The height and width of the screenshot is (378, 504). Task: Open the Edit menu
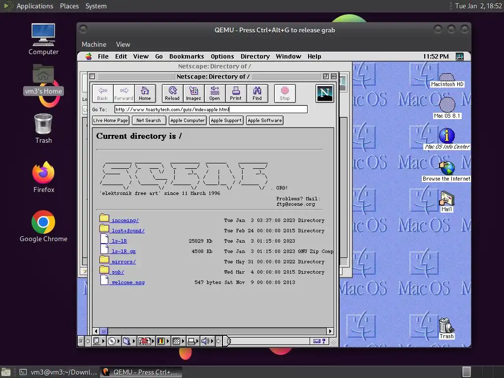121,57
